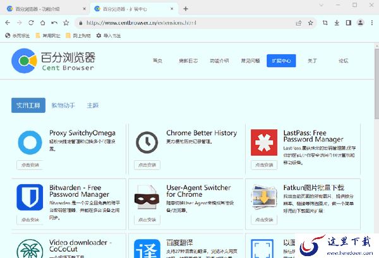Viewport: 379px width, 258px height.
Task: Click the Chrome Better History clock icon
Action: pos(147,143)
